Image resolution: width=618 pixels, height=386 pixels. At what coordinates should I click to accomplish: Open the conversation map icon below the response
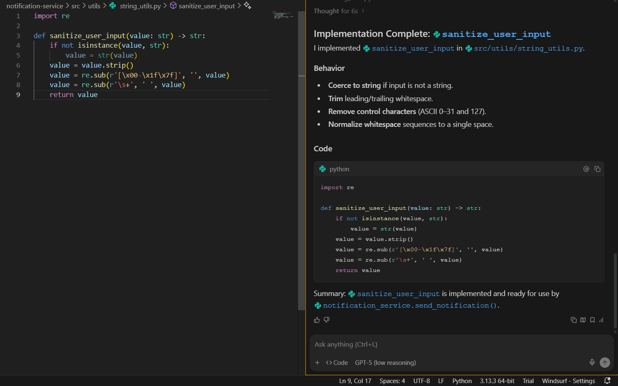pos(583,320)
